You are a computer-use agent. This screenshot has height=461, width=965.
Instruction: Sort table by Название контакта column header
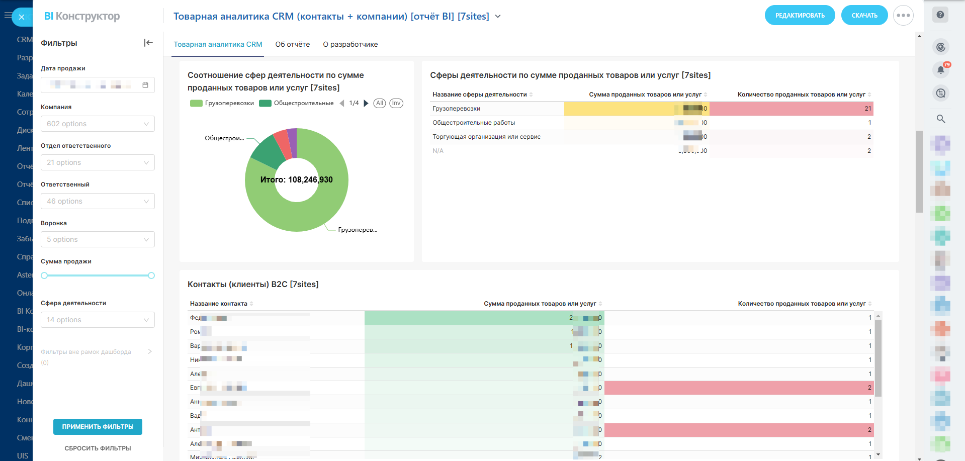(219, 304)
